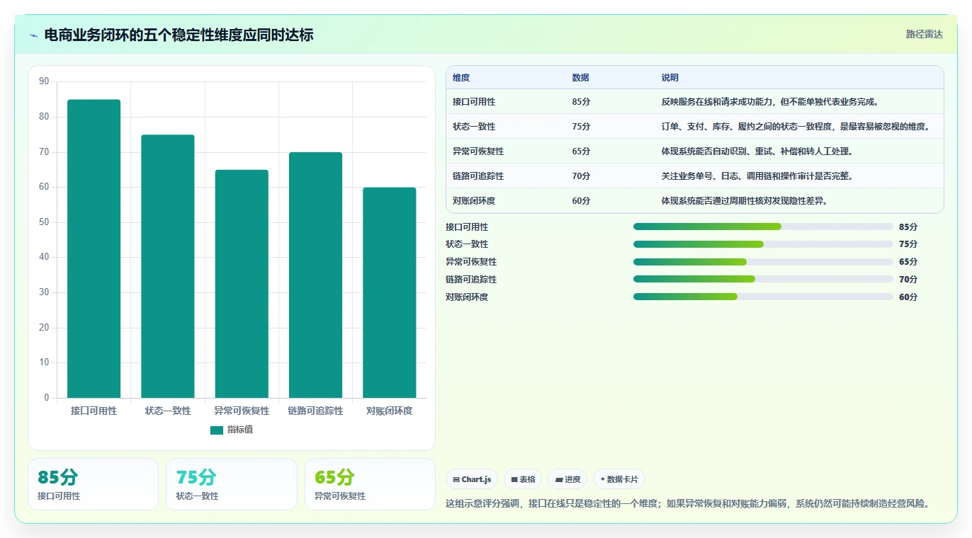Click the 状态一致性 cell in the table
The image size is (972, 538).
pos(474,127)
